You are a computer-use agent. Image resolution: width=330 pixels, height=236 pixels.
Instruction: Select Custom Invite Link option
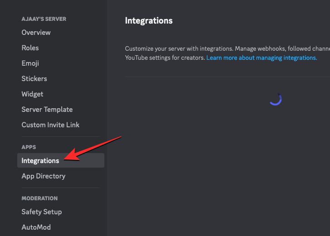(x=50, y=125)
